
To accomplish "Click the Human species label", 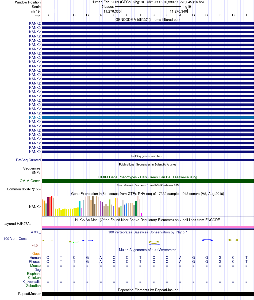I will coord(35,257).
